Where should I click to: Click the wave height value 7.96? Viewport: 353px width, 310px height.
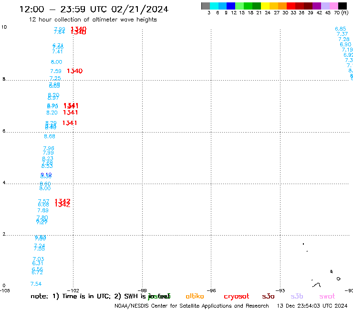pos(49,148)
